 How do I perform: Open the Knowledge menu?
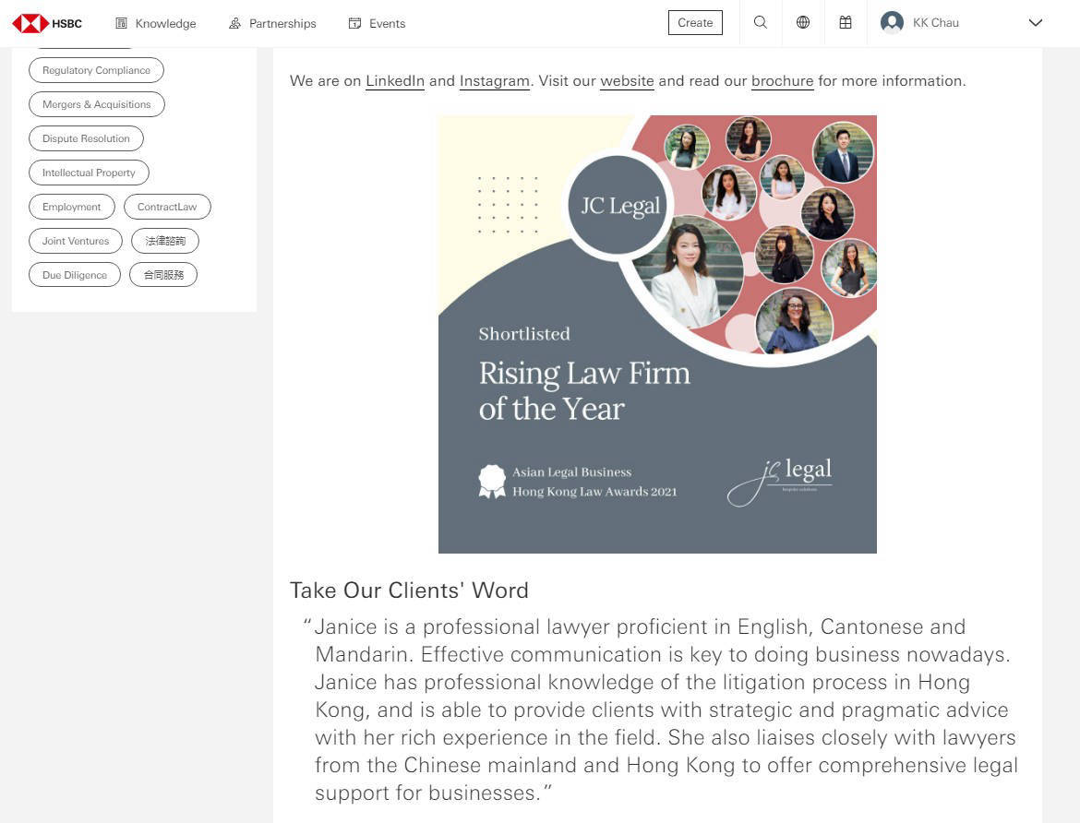coord(156,23)
